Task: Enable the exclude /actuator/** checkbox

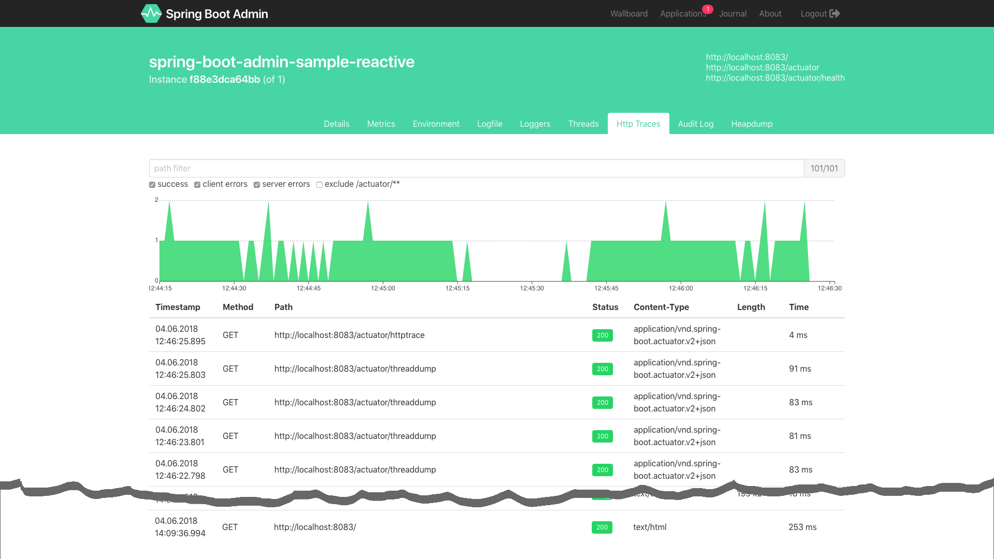Action: click(x=319, y=184)
